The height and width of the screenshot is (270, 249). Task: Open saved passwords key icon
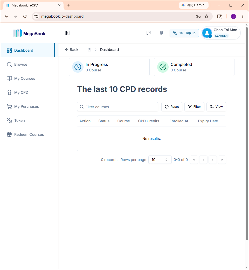(x=198, y=16)
